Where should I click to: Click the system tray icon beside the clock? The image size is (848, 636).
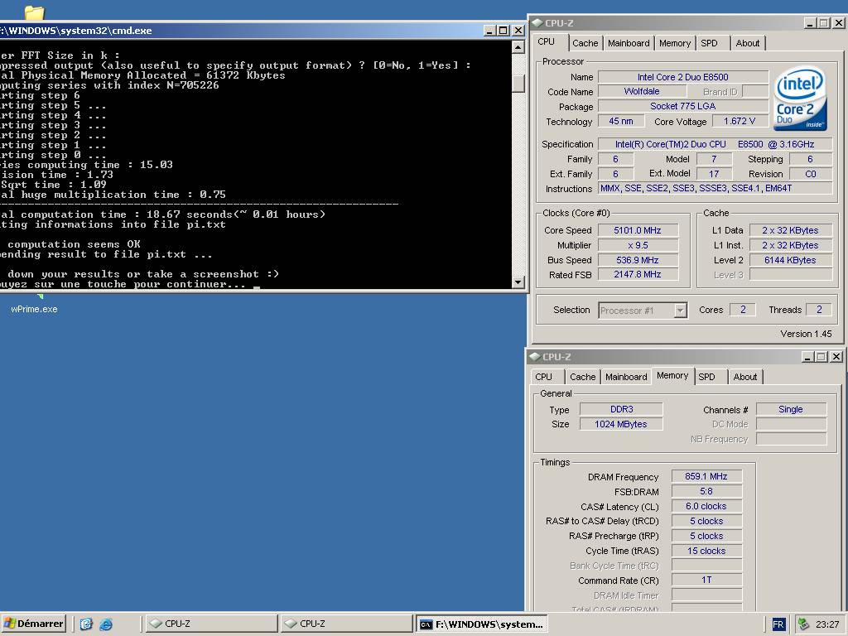click(x=803, y=624)
